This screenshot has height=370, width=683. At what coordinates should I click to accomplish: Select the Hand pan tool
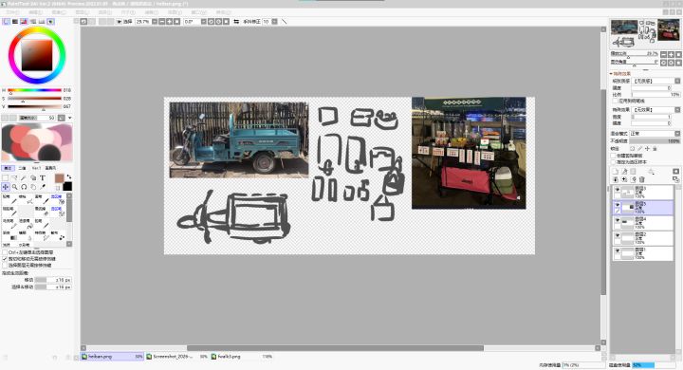click(x=33, y=187)
